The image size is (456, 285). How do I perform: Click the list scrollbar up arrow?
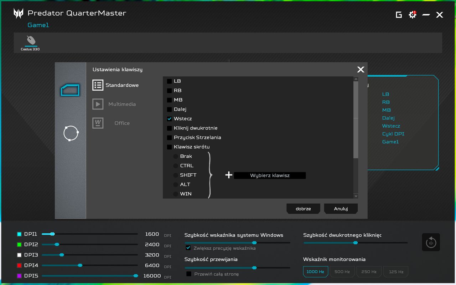click(x=356, y=79)
